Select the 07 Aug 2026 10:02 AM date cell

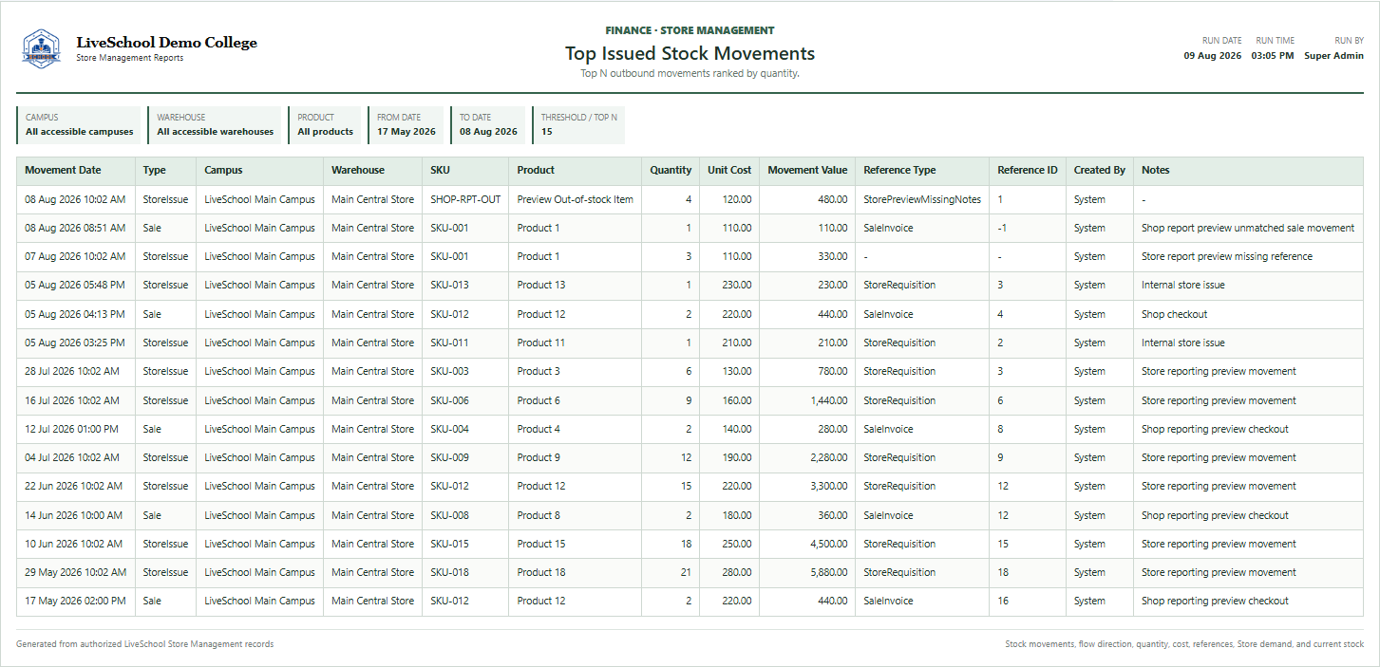click(76, 257)
